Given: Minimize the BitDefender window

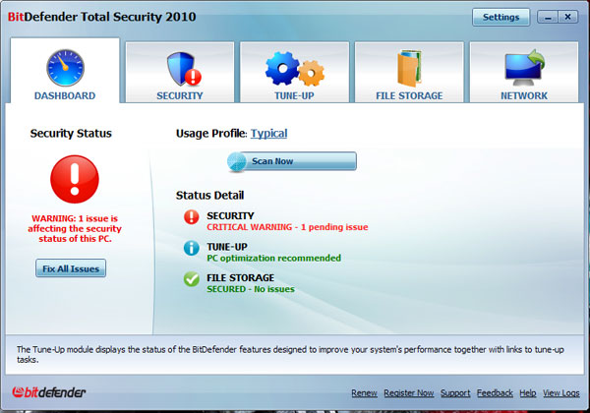Looking at the screenshot, I should (x=548, y=17).
